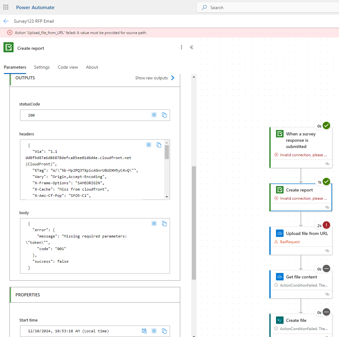The image size is (339, 337).
Task: Toggle the connection indicator on the survey trigger card
Action: tap(327, 164)
